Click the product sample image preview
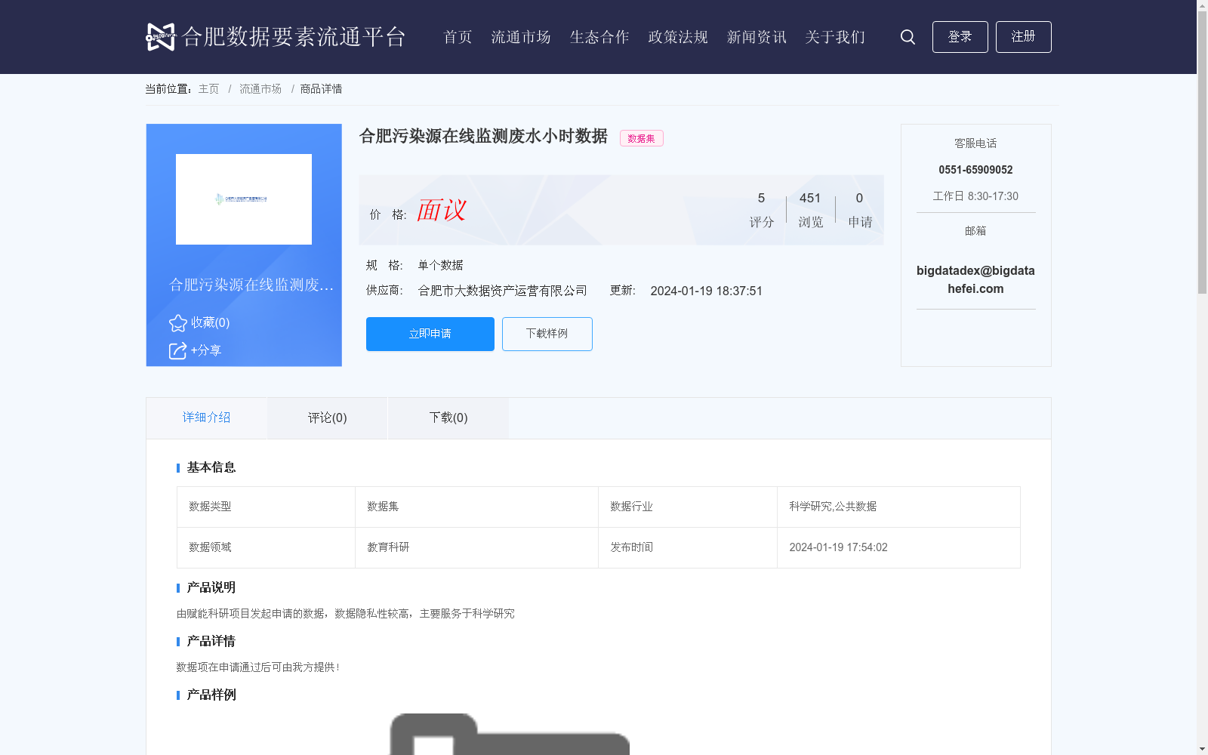 510,734
